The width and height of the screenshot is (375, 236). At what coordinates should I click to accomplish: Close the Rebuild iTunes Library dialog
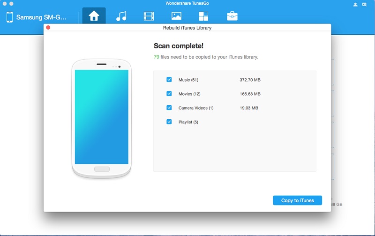tap(48, 28)
